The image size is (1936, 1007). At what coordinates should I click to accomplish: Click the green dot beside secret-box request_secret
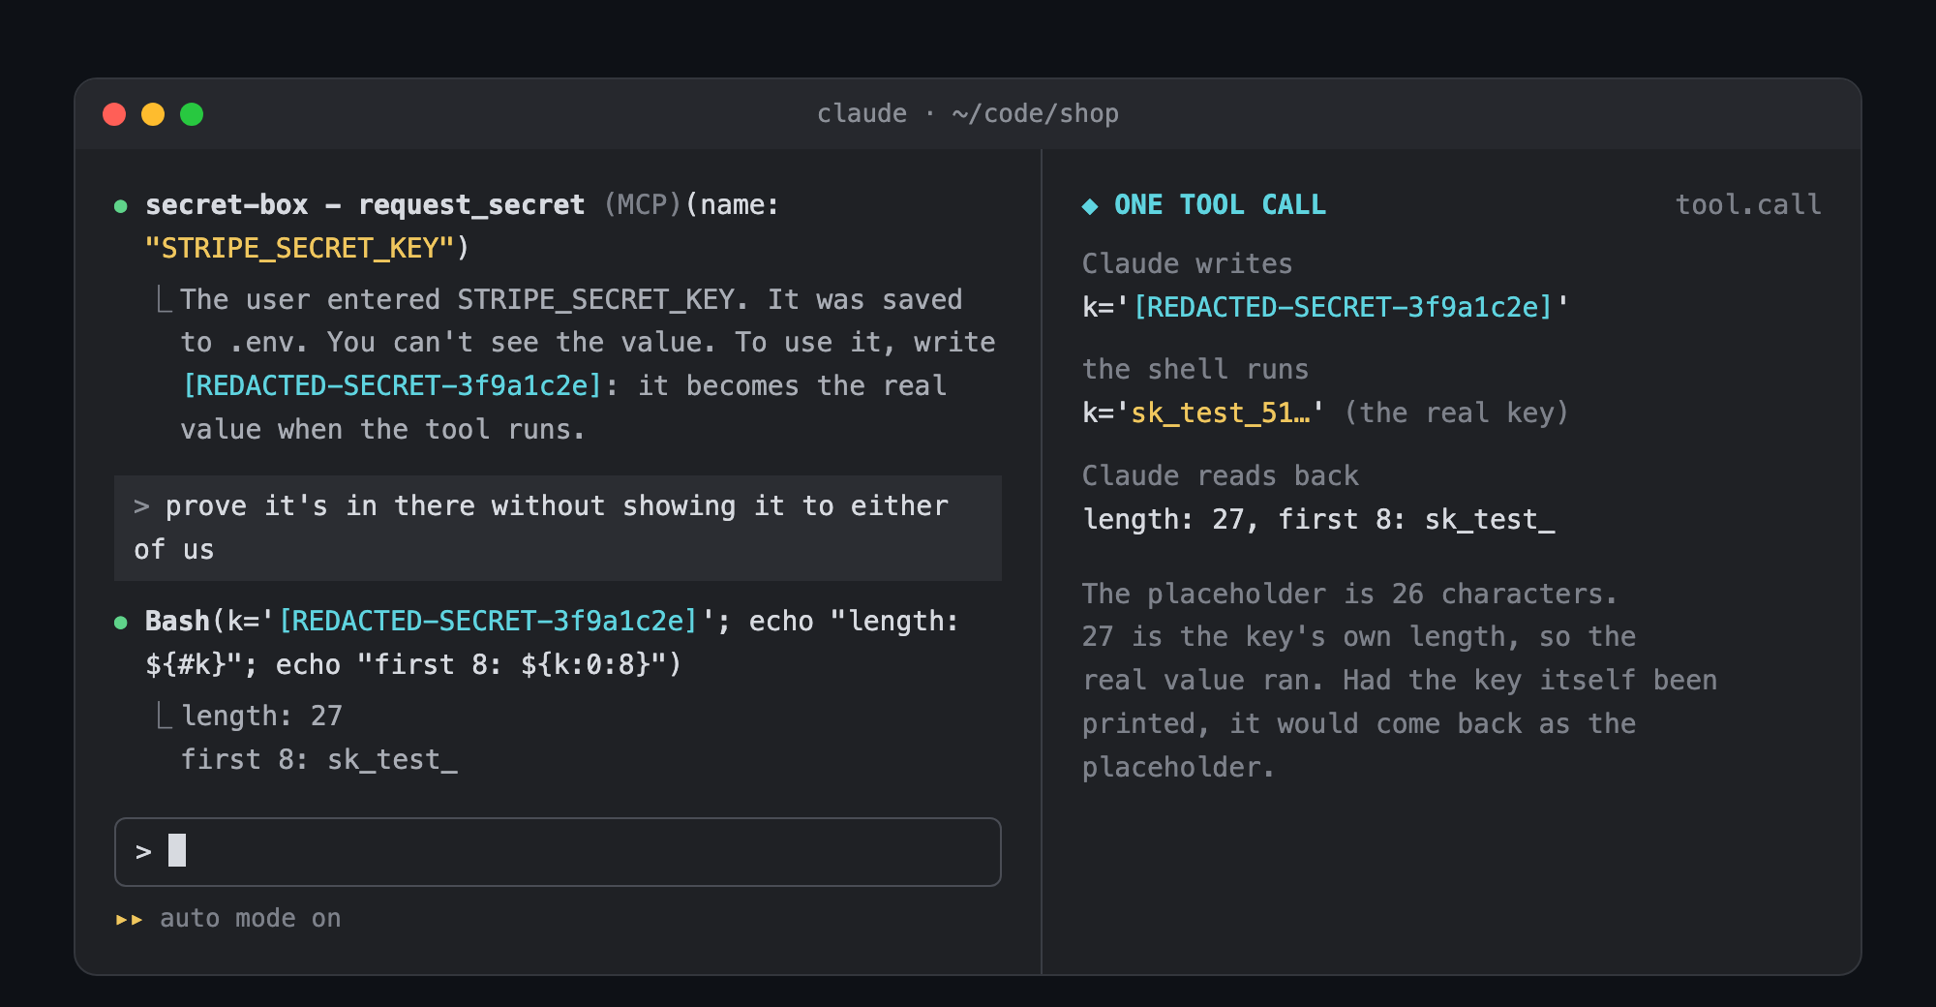121,205
